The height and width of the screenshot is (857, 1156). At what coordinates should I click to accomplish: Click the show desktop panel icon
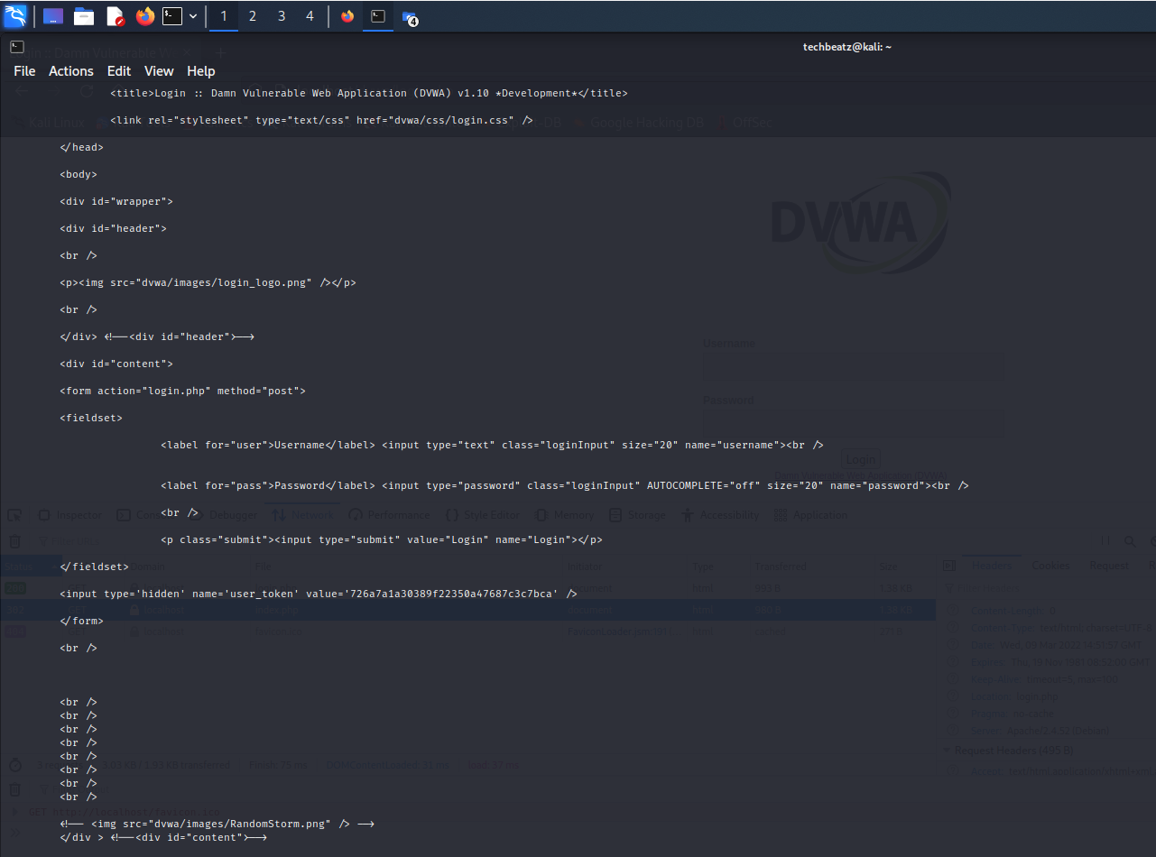coord(53,16)
